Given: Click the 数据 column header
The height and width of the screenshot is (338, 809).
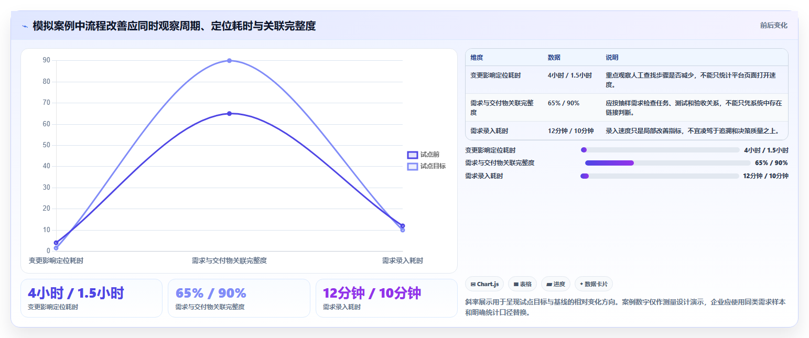Looking at the screenshot, I should [x=554, y=58].
